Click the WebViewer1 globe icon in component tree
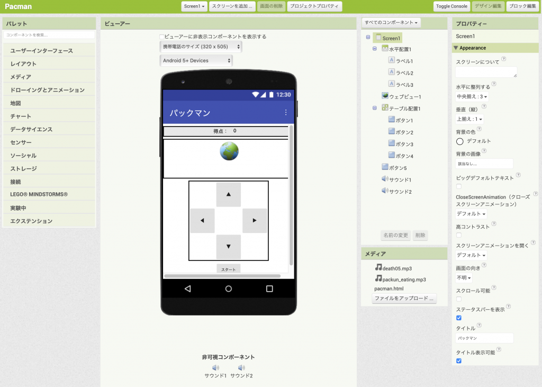Viewport: 542px width, 387px height. 385,96
